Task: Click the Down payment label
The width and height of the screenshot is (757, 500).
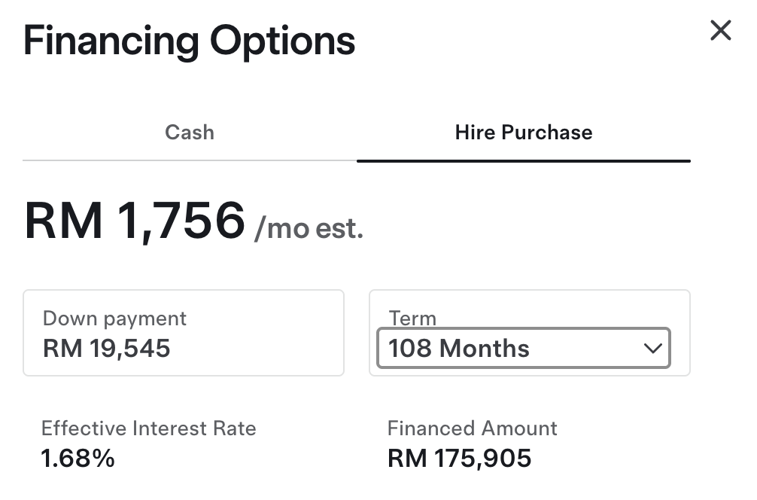Action: tap(114, 319)
